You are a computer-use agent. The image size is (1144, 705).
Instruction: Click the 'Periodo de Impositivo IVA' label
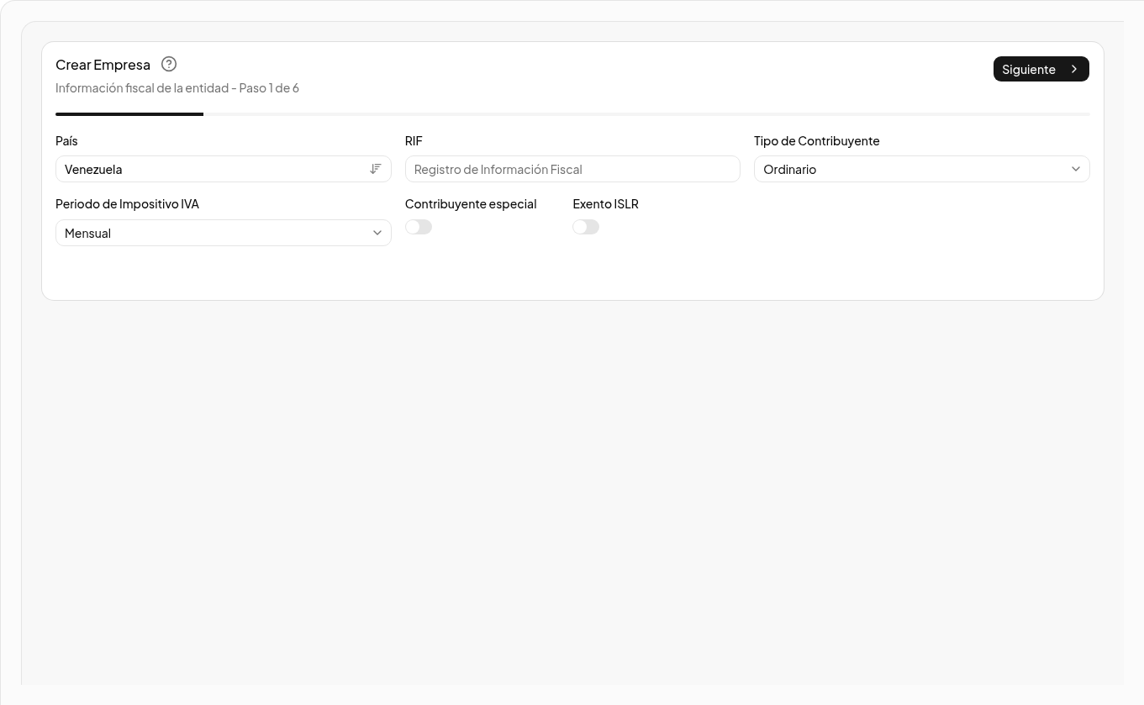pyautogui.click(x=127, y=203)
